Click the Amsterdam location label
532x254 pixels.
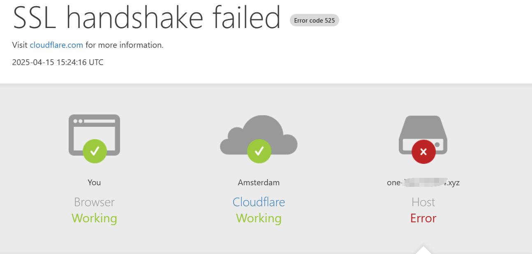pos(259,182)
